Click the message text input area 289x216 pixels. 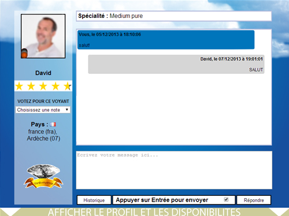[174, 170]
